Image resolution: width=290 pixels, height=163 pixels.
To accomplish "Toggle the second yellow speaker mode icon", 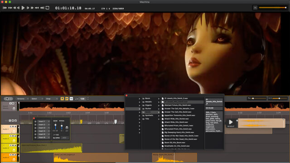I will [67, 99].
